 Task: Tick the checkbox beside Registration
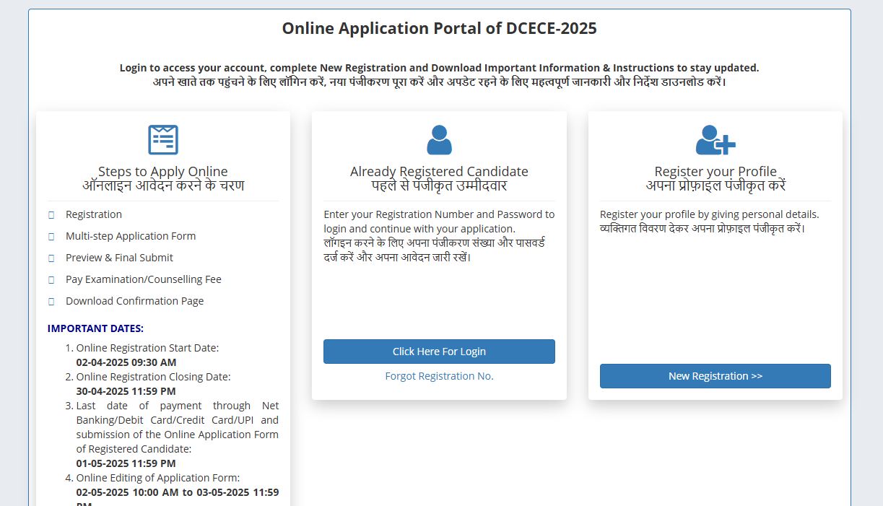(51, 214)
